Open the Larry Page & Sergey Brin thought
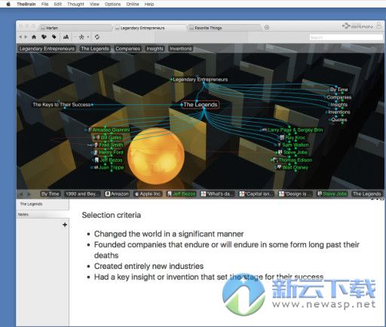This screenshot has width=386, height=327. pyautogui.click(x=296, y=130)
